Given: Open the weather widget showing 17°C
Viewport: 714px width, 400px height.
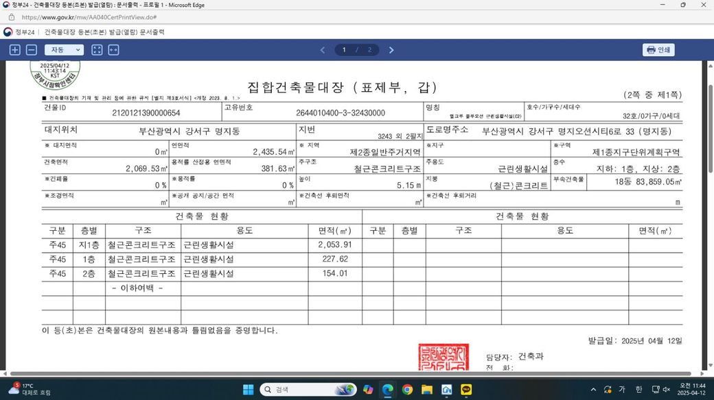Looking at the screenshot, I should 27,389.
